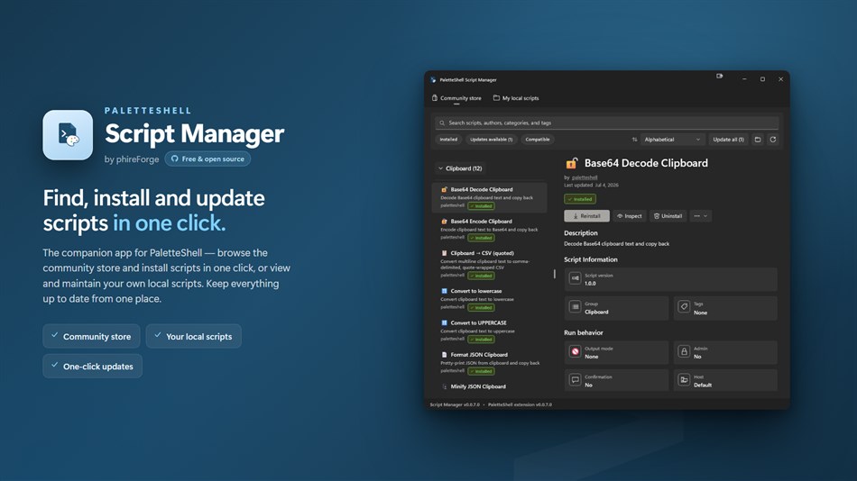The image size is (857, 481).
Task: Click the One-click updates feature pill
Action: pyautogui.click(x=92, y=367)
